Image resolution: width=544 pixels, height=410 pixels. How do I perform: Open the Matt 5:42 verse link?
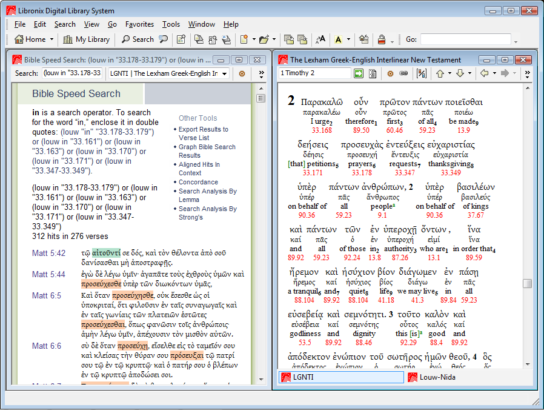coord(48,253)
